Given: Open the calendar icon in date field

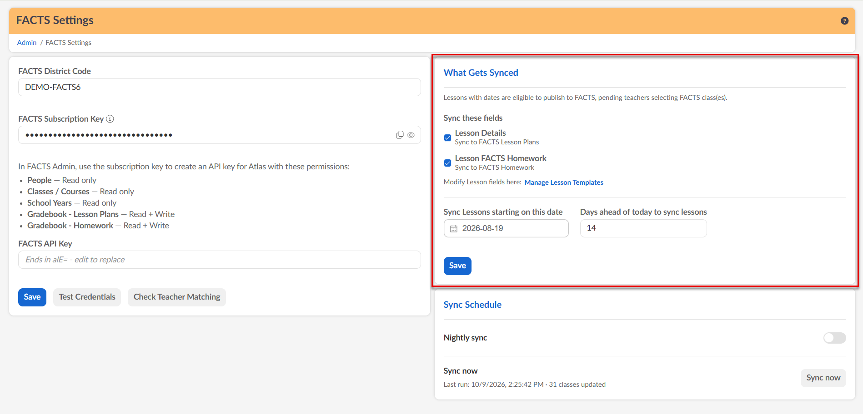Looking at the screenshot, I should [453, 228].
